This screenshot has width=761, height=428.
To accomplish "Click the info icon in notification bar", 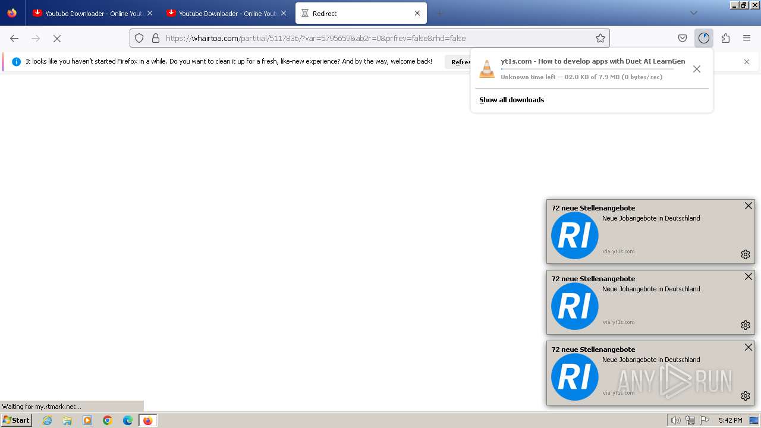I will (x=16, y=62).
